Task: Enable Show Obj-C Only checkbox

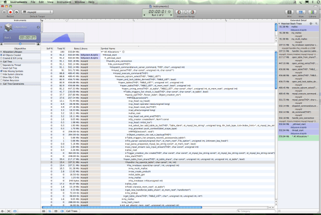Action: pos(1,77)
